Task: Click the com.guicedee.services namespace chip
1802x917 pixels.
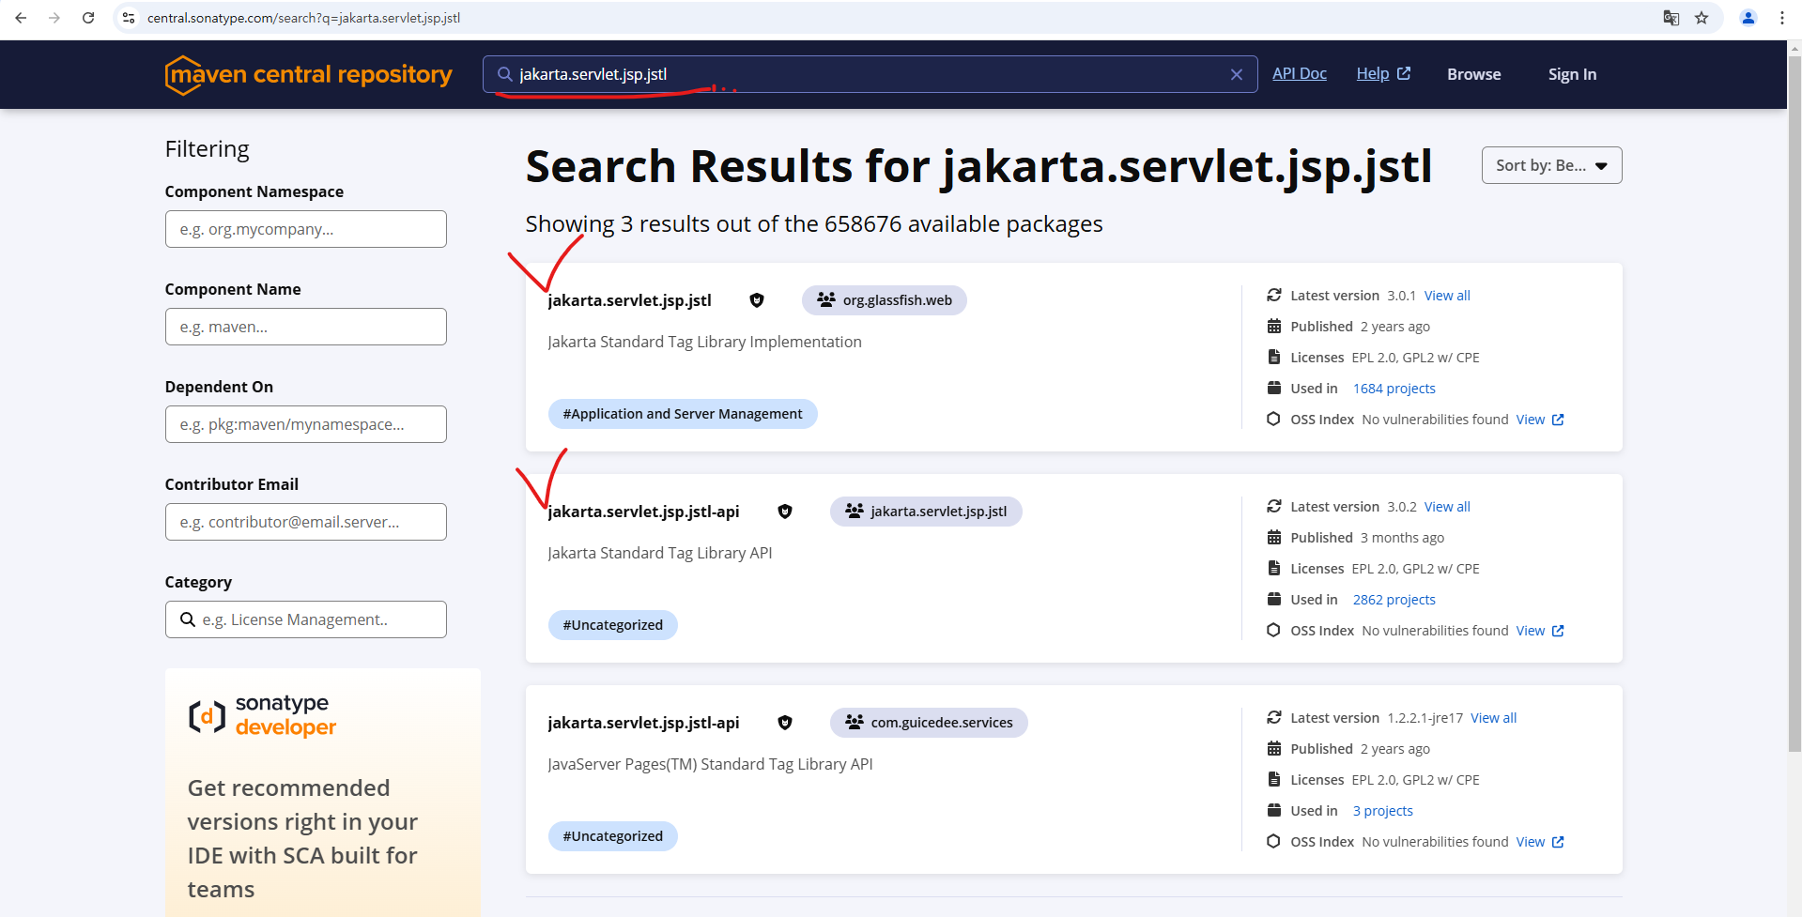Action: pyautogui.click(x=929, y=723)
